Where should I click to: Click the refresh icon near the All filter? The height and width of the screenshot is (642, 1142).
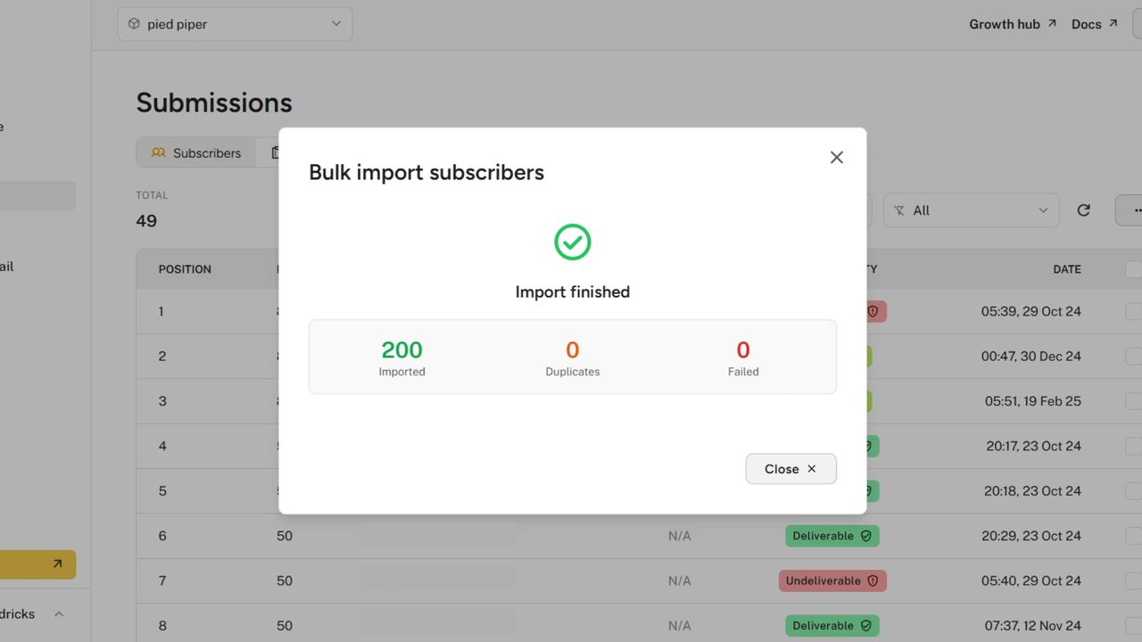pos(1083,210)
